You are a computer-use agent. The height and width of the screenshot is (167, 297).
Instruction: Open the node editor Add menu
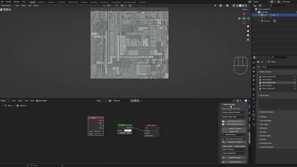coord(26,101)
